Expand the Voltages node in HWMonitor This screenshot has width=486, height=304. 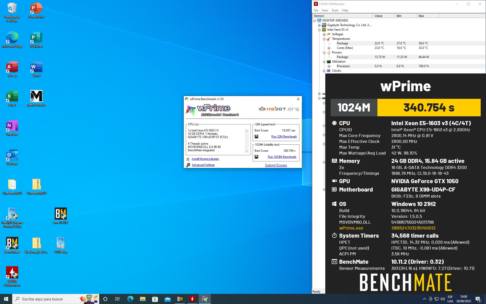pos(324,34)
